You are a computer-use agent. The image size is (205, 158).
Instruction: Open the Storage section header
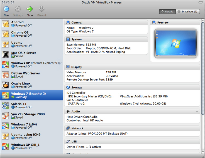(77, 87)
